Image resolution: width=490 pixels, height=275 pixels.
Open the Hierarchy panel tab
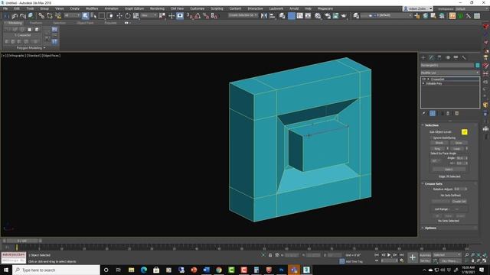coord(439,58)
